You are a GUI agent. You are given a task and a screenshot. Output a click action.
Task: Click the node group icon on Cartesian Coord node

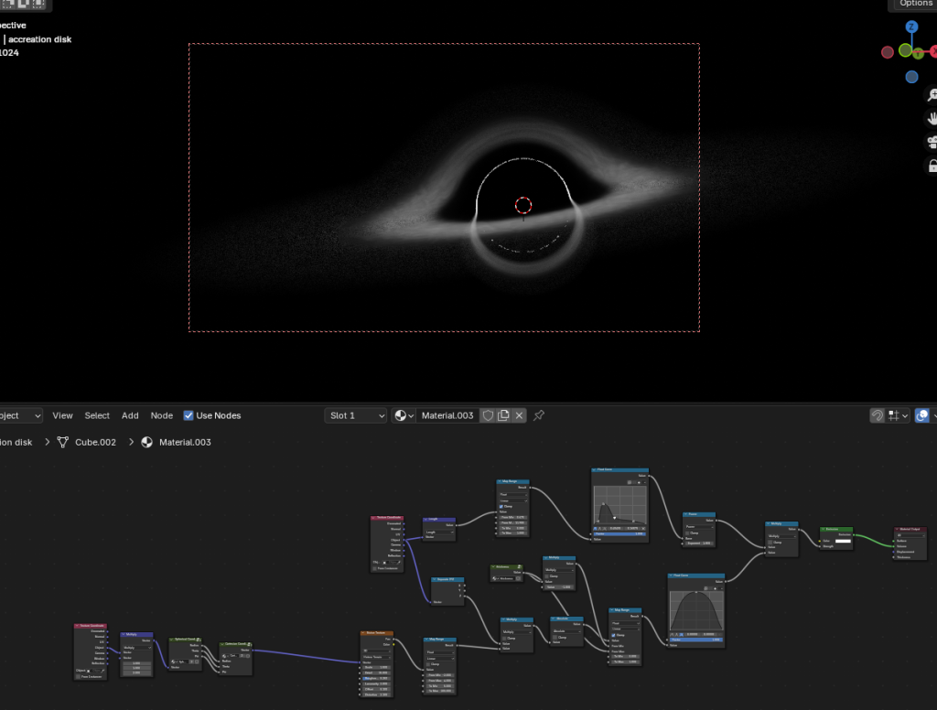249,644
